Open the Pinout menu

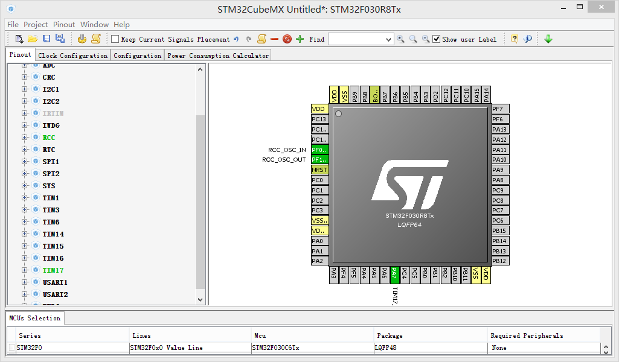point(64,25)
